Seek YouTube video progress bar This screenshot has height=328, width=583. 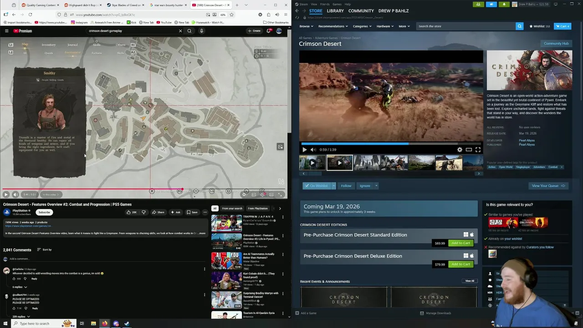143,189
